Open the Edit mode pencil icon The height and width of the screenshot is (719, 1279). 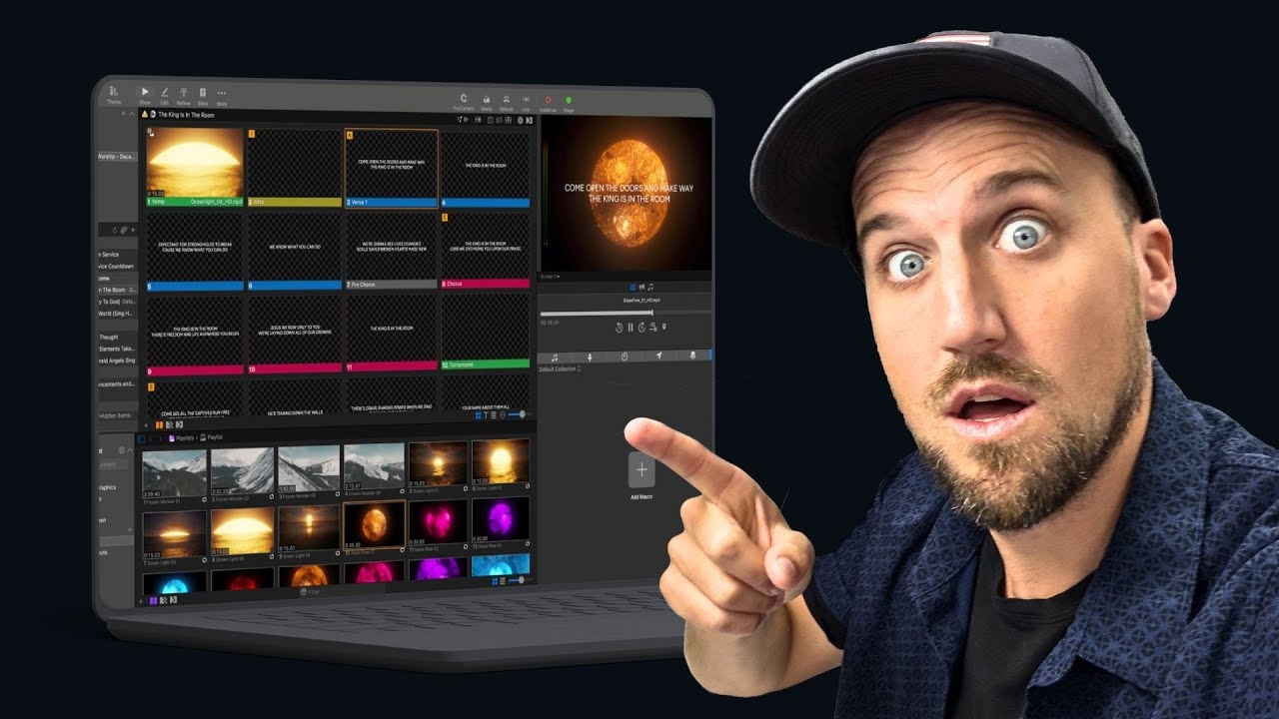coord(164,95)
